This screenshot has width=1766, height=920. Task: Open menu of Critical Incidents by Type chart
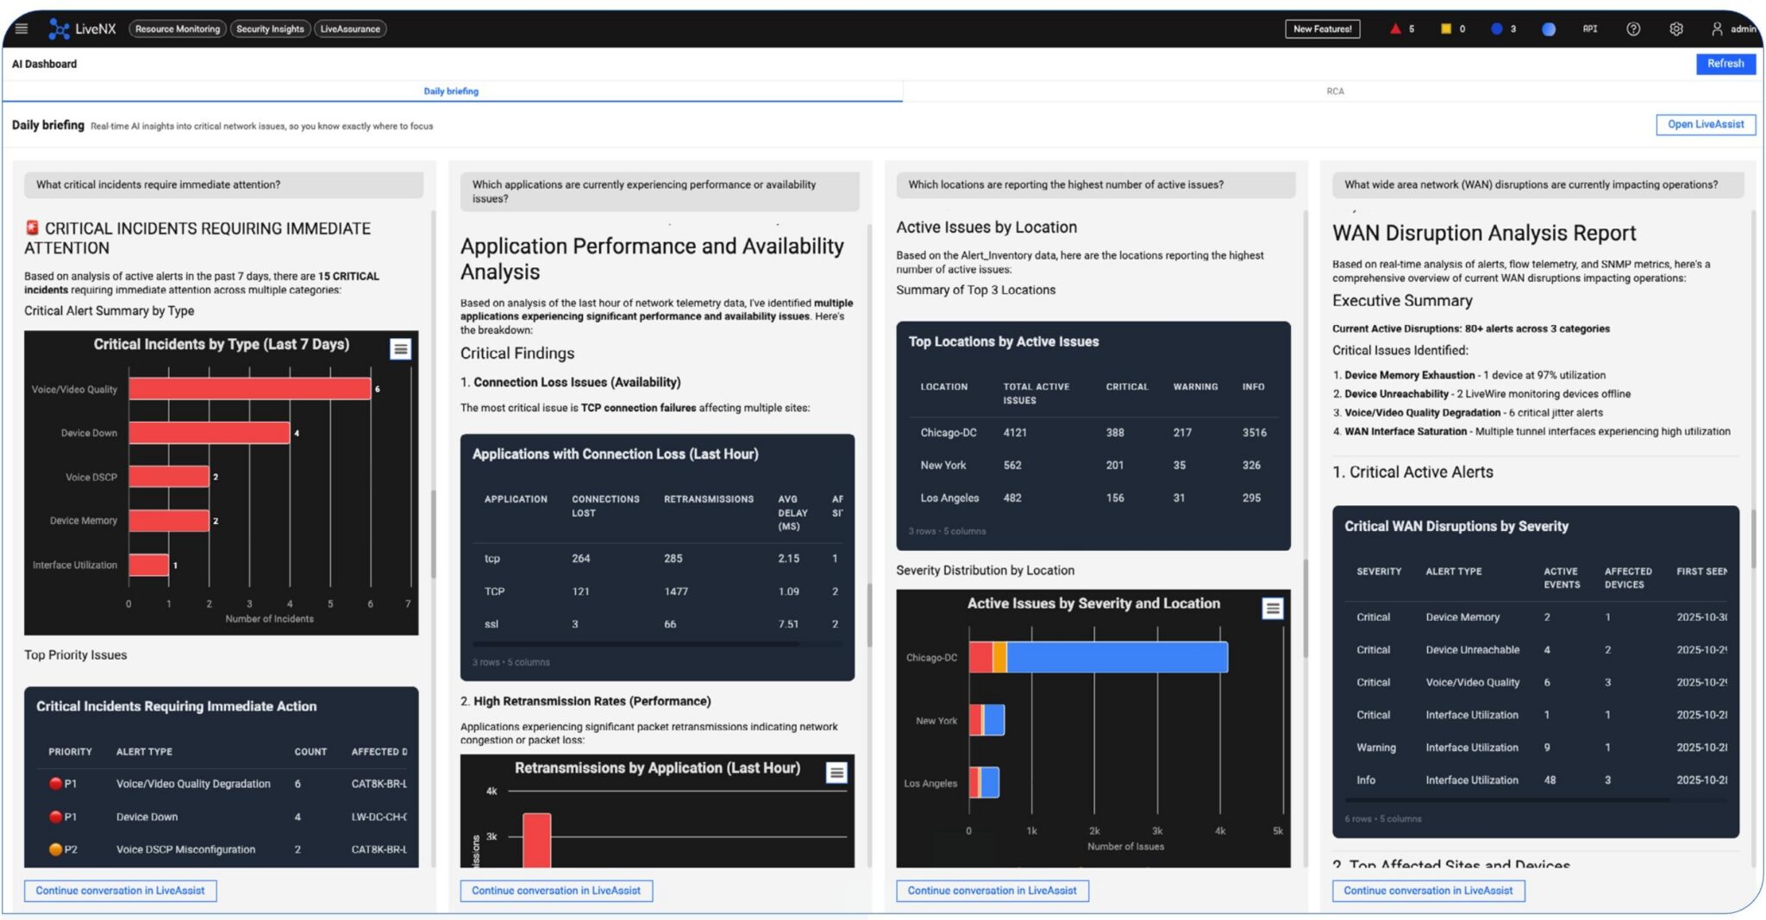[400, 348]
